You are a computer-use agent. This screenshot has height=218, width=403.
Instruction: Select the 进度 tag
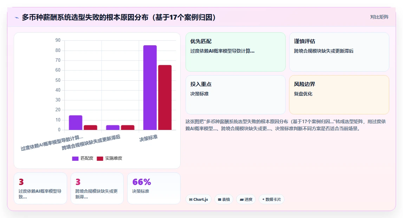point(246,199)
